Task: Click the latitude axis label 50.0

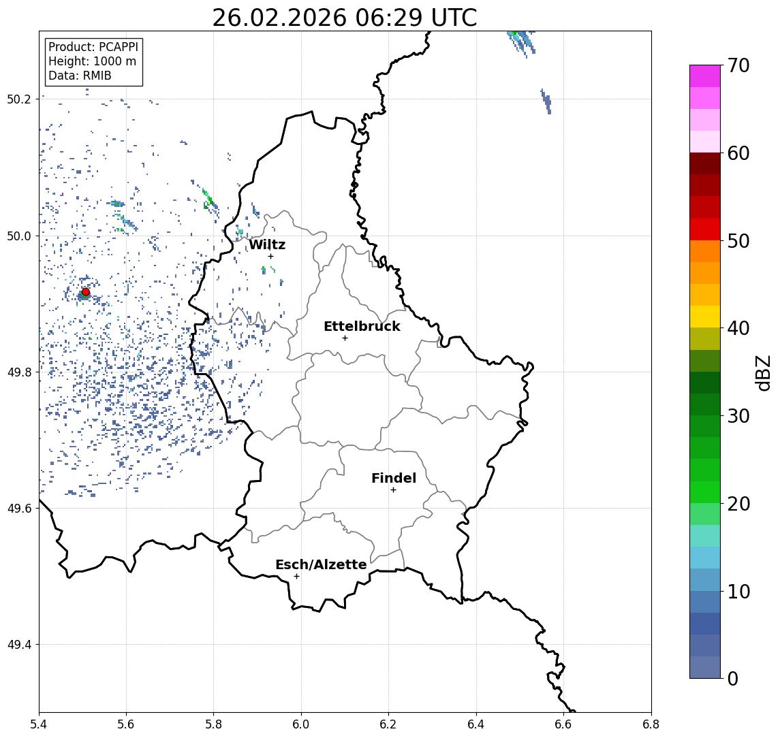Action: point(19,236)
